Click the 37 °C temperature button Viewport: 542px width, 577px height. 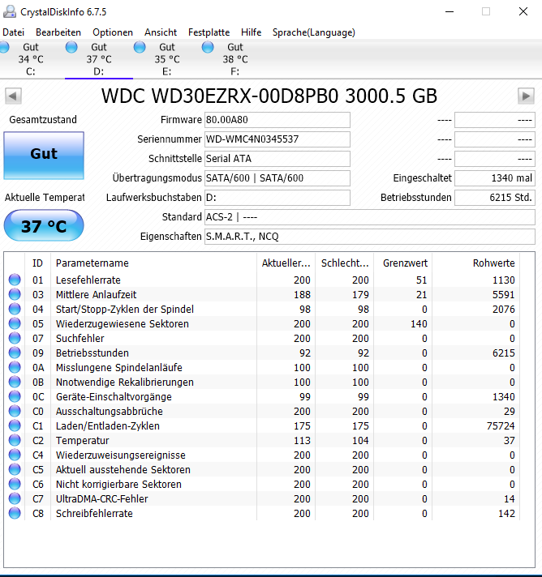click(x=44, y=225)
